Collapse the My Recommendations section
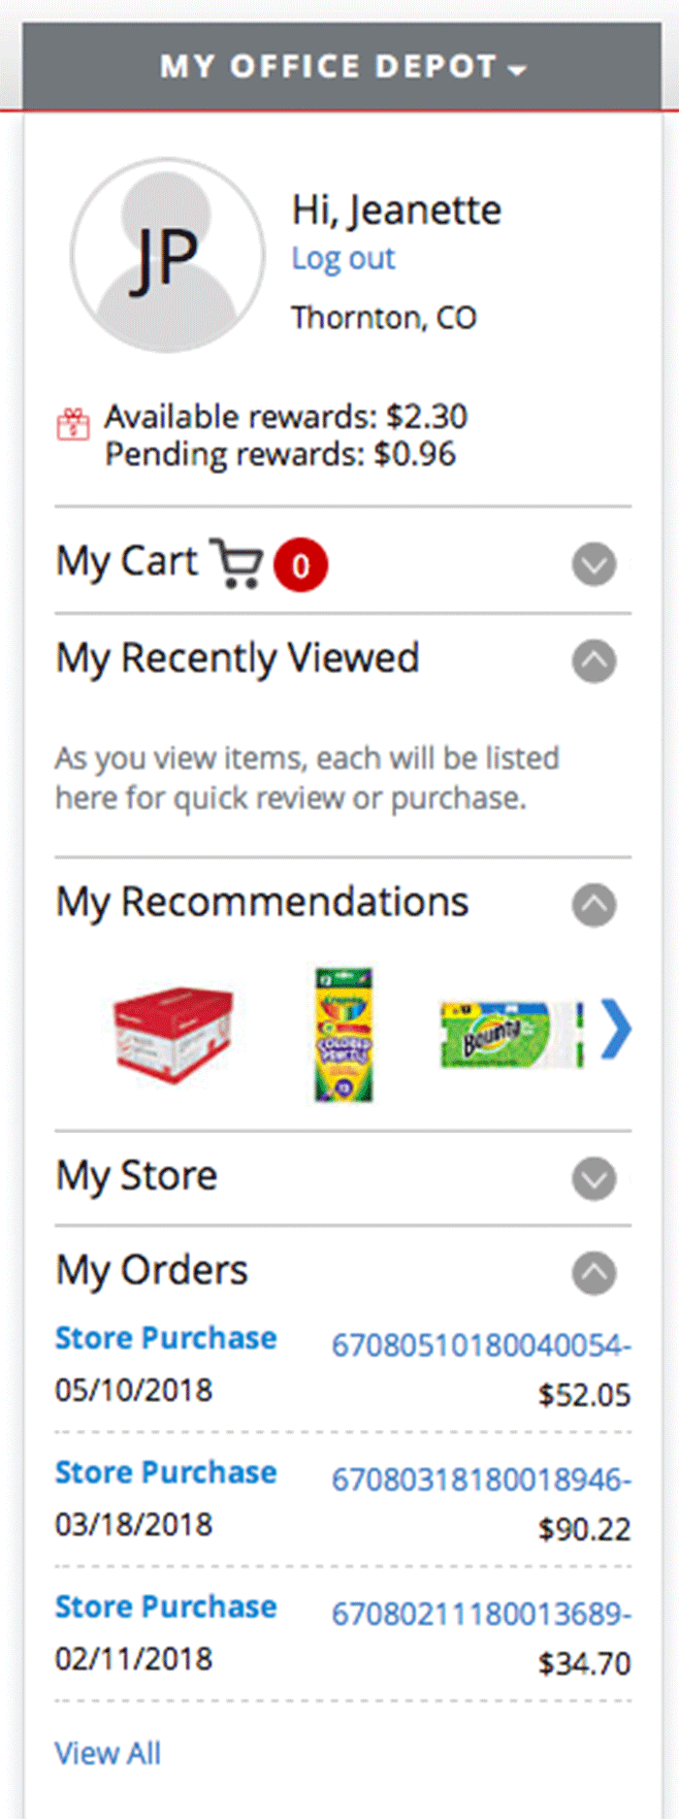 (x=594, y=905)
